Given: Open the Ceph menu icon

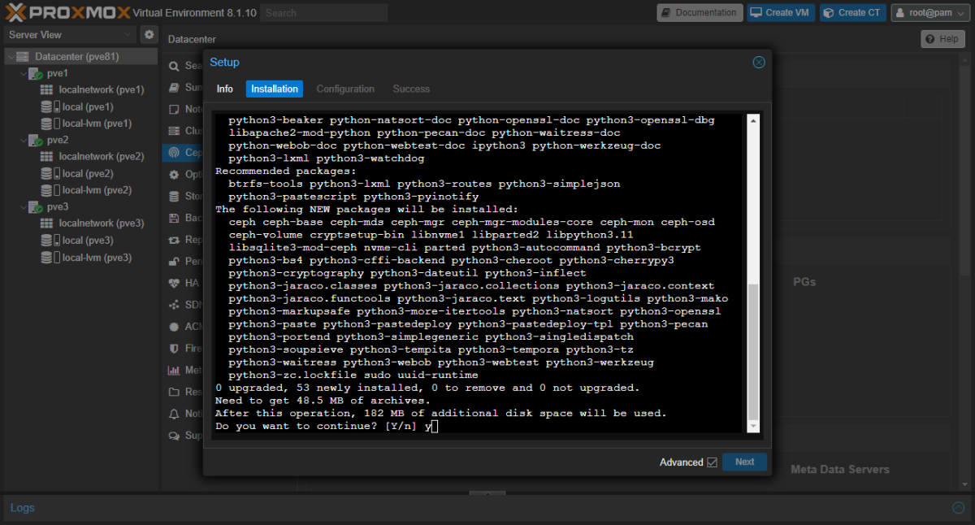Looking at the screenshot, I should (174, 153).
